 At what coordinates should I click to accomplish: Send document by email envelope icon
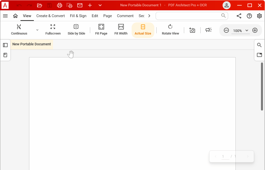point(80,5)
